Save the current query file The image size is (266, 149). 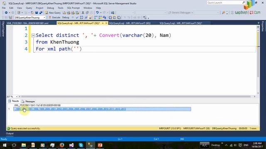pyautogui.click(x=37, y=13)
